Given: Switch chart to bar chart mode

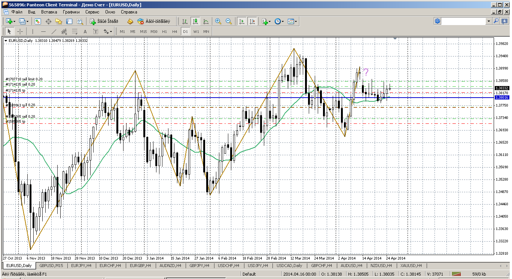Looking at the screenshot, I should coord(185,22).
